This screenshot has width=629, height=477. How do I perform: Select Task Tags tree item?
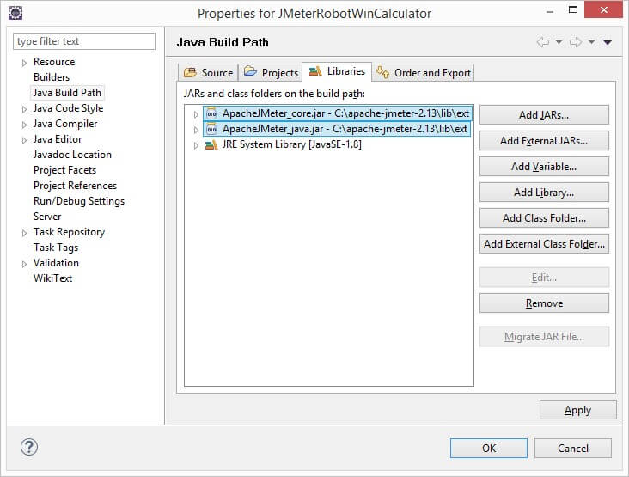coord(56,248)
